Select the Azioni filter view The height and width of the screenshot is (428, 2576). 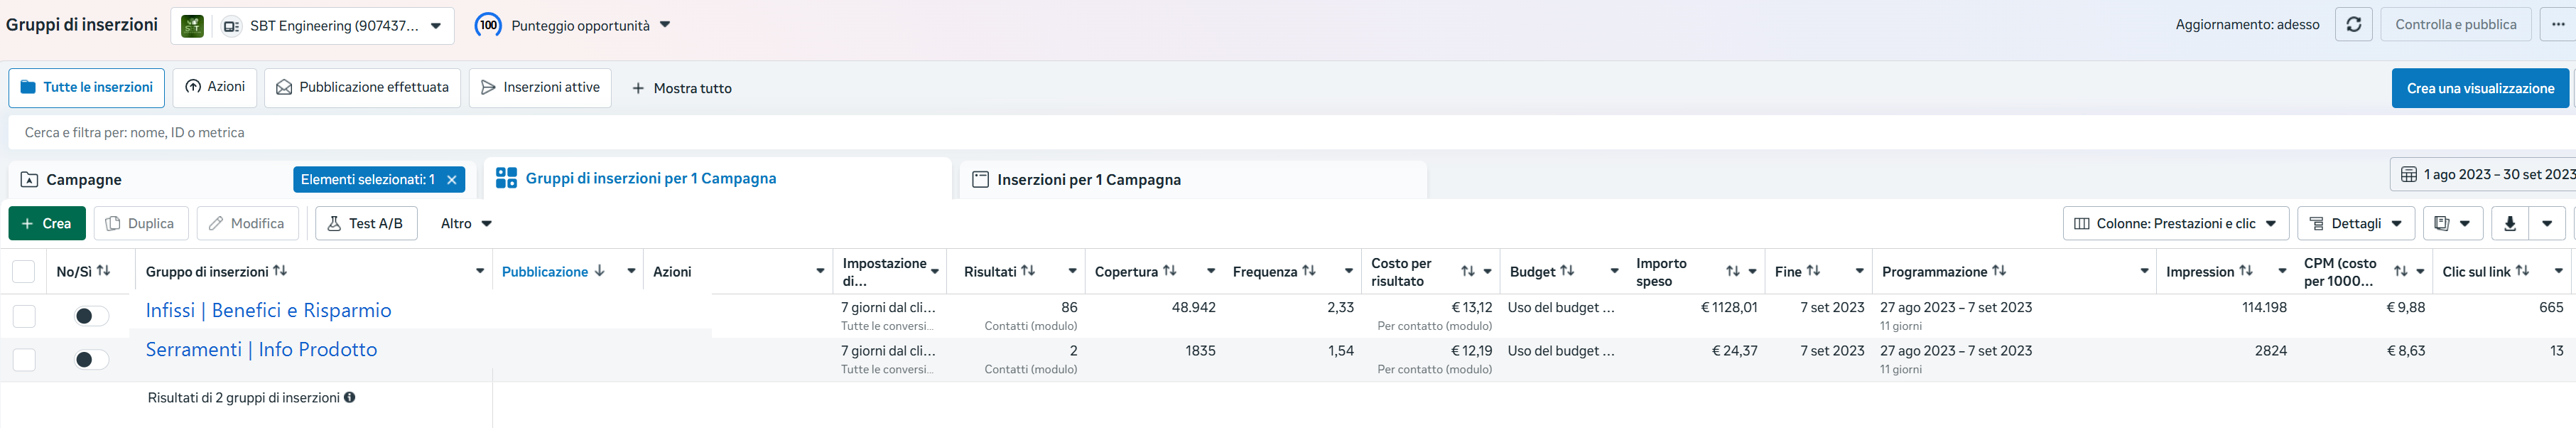[215, 87]
